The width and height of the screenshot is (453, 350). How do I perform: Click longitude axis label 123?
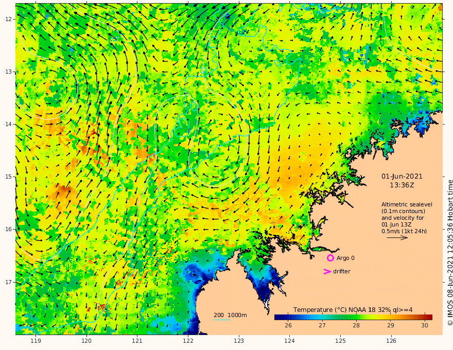click(239, 341)
